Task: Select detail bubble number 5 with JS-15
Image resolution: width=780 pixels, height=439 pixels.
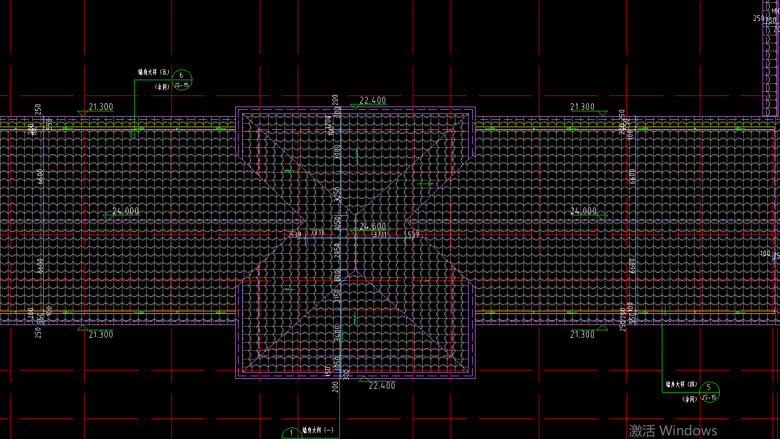Action: point(709,392)
